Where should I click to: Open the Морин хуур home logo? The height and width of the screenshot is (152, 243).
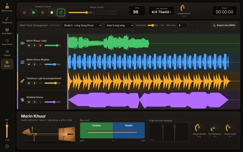point(7,7)
